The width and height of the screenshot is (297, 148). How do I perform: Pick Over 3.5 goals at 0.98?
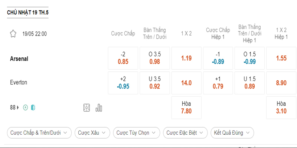coord(155,58)
